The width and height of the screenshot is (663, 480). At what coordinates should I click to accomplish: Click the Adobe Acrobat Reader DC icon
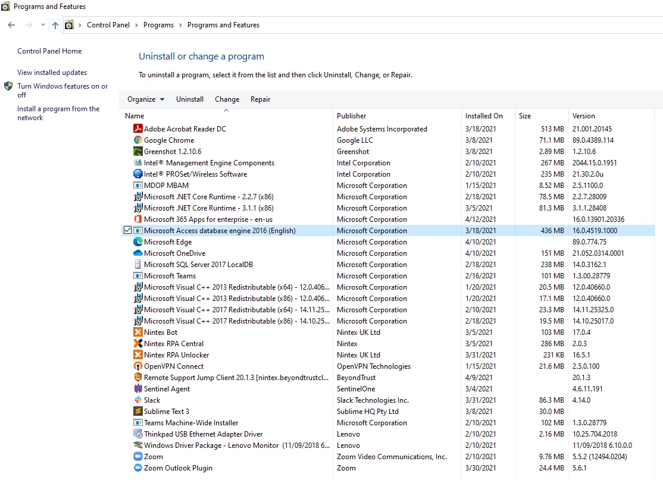(x=138, y=128)
